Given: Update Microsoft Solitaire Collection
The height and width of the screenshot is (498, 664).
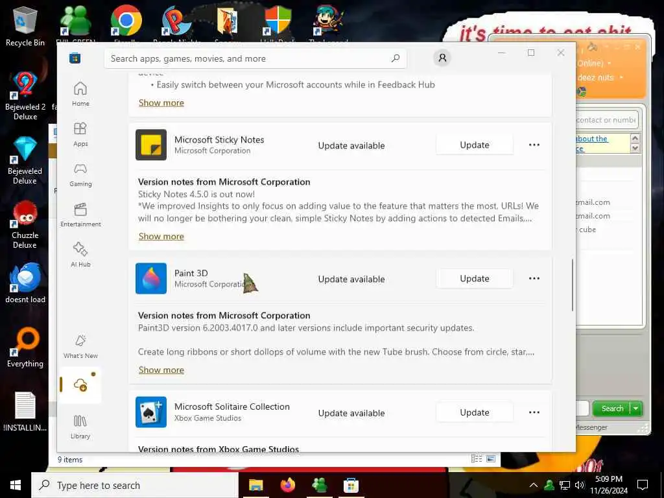Looking at the screenshot, I should (474, 412).
